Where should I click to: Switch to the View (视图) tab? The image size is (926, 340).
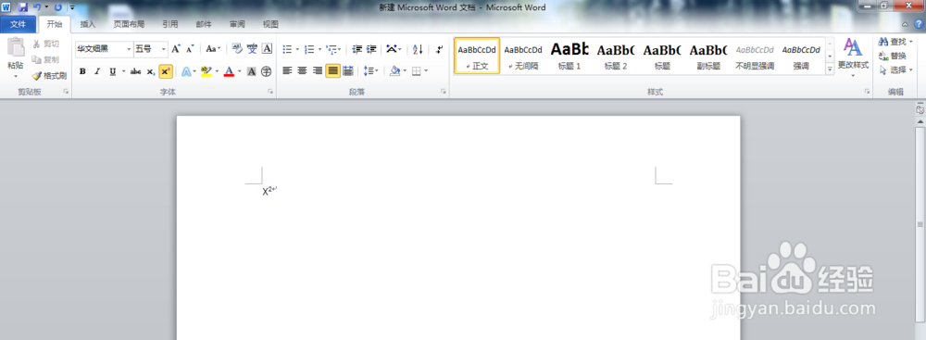pyautogui.click(x=270, y=24)
